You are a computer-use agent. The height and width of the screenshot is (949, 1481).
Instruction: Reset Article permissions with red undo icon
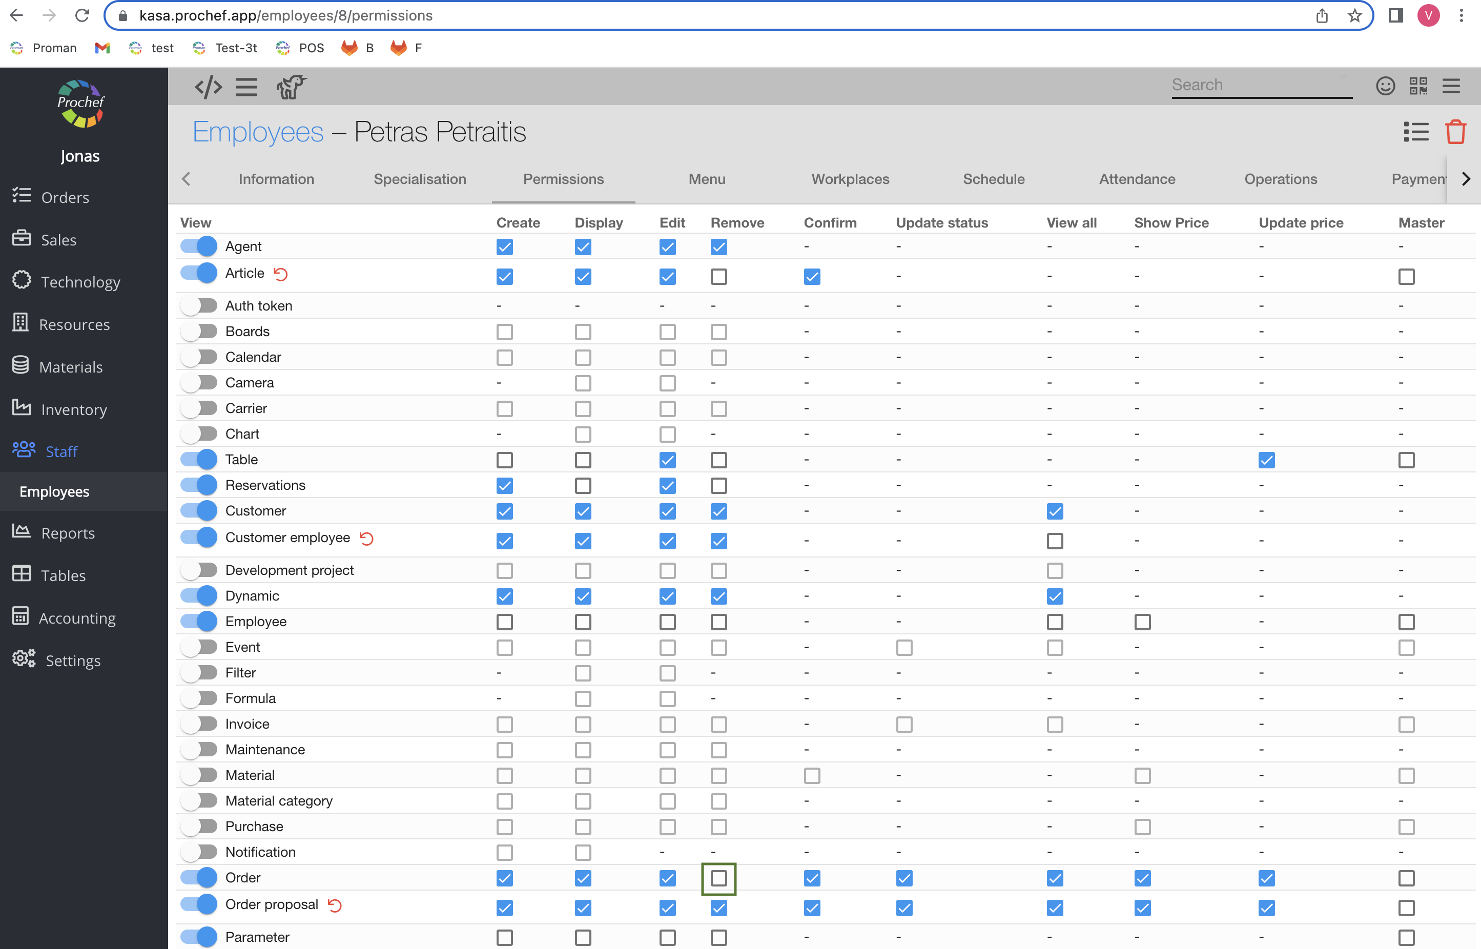click(280, 274)
